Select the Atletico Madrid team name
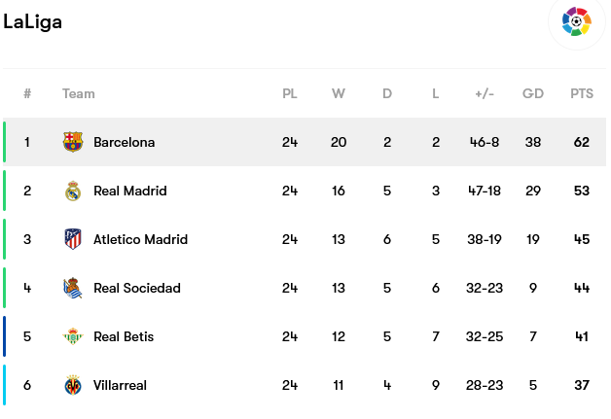Image resolution: width=611 pixels, height=419 pixels. [140, 239]
